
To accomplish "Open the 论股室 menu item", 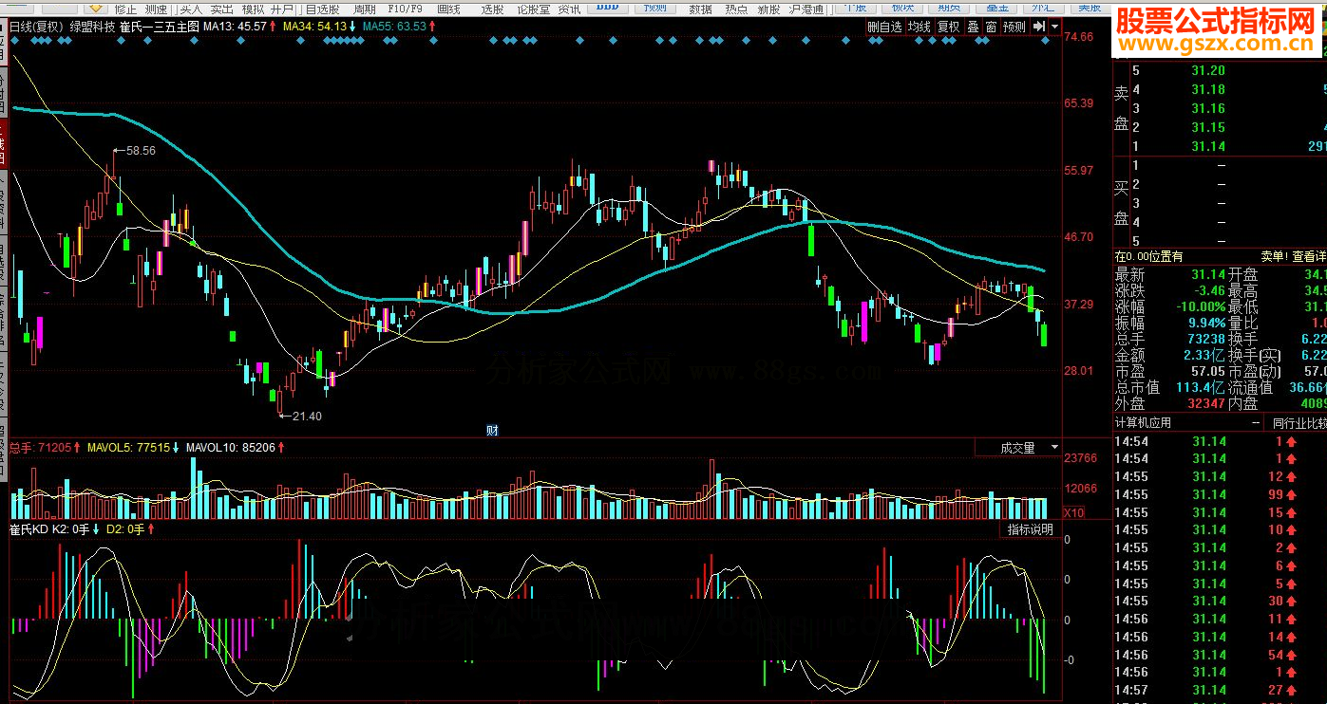I will (x=533, y=9).
